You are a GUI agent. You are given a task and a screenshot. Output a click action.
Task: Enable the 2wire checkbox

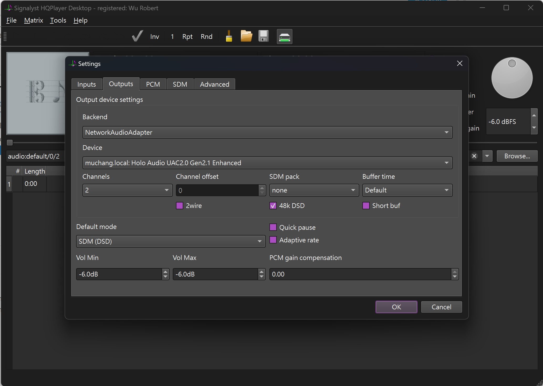click(x=180, y=206)
